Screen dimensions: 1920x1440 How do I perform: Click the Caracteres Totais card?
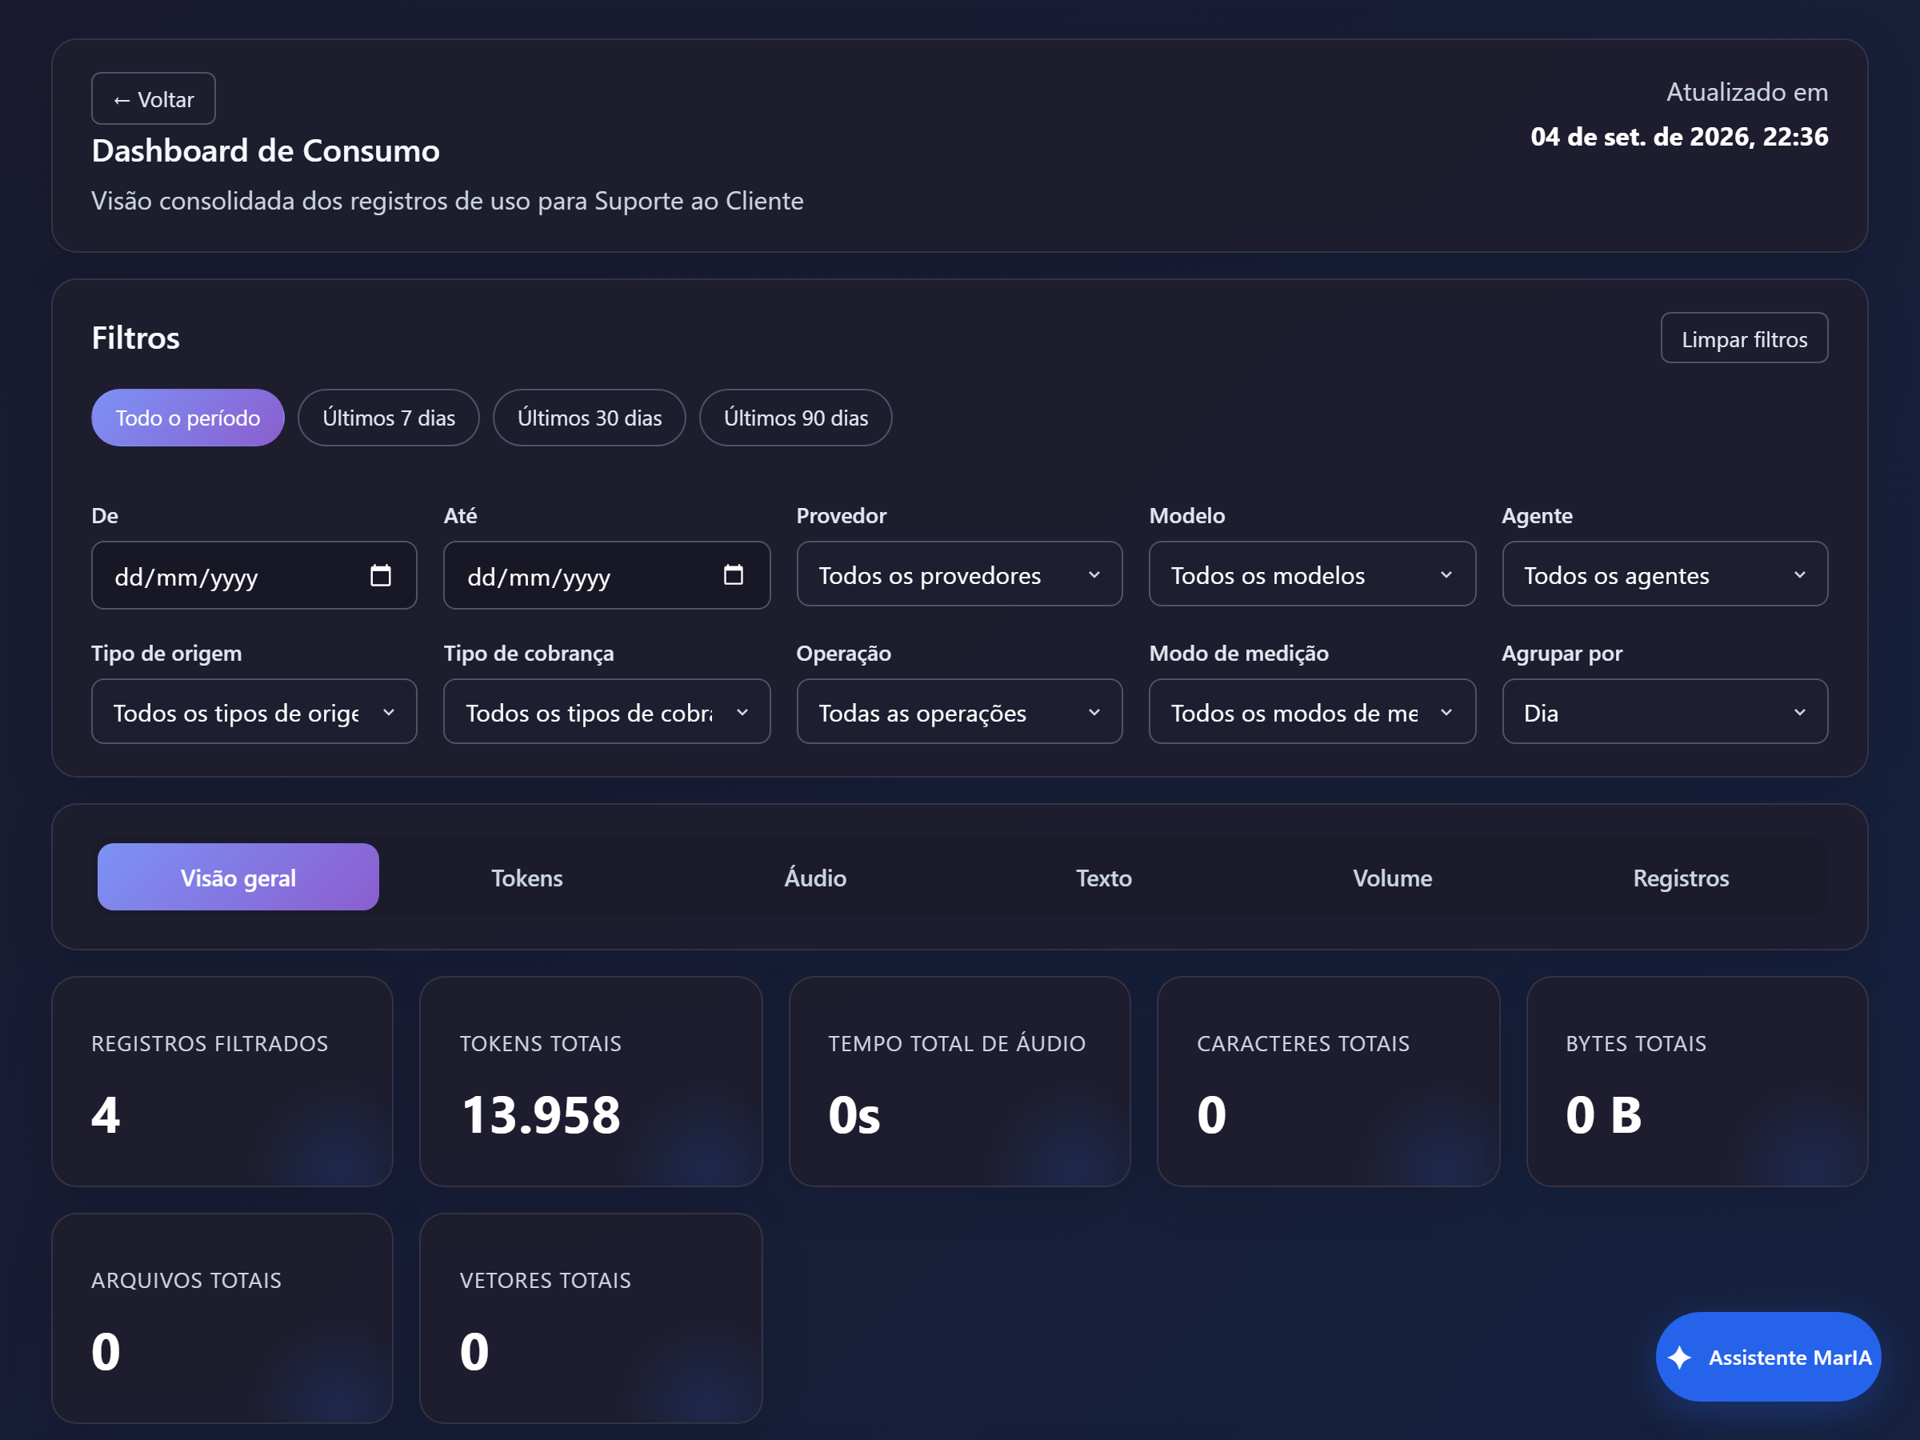click(x=1328, y=1082)
